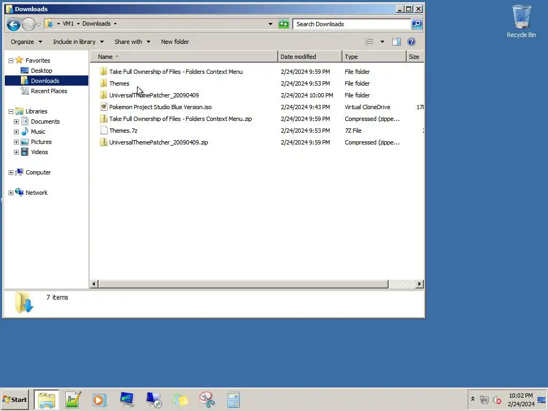Click VM1 in the address bar
This screenshot has height=411, width=548.
coord(68,24)
